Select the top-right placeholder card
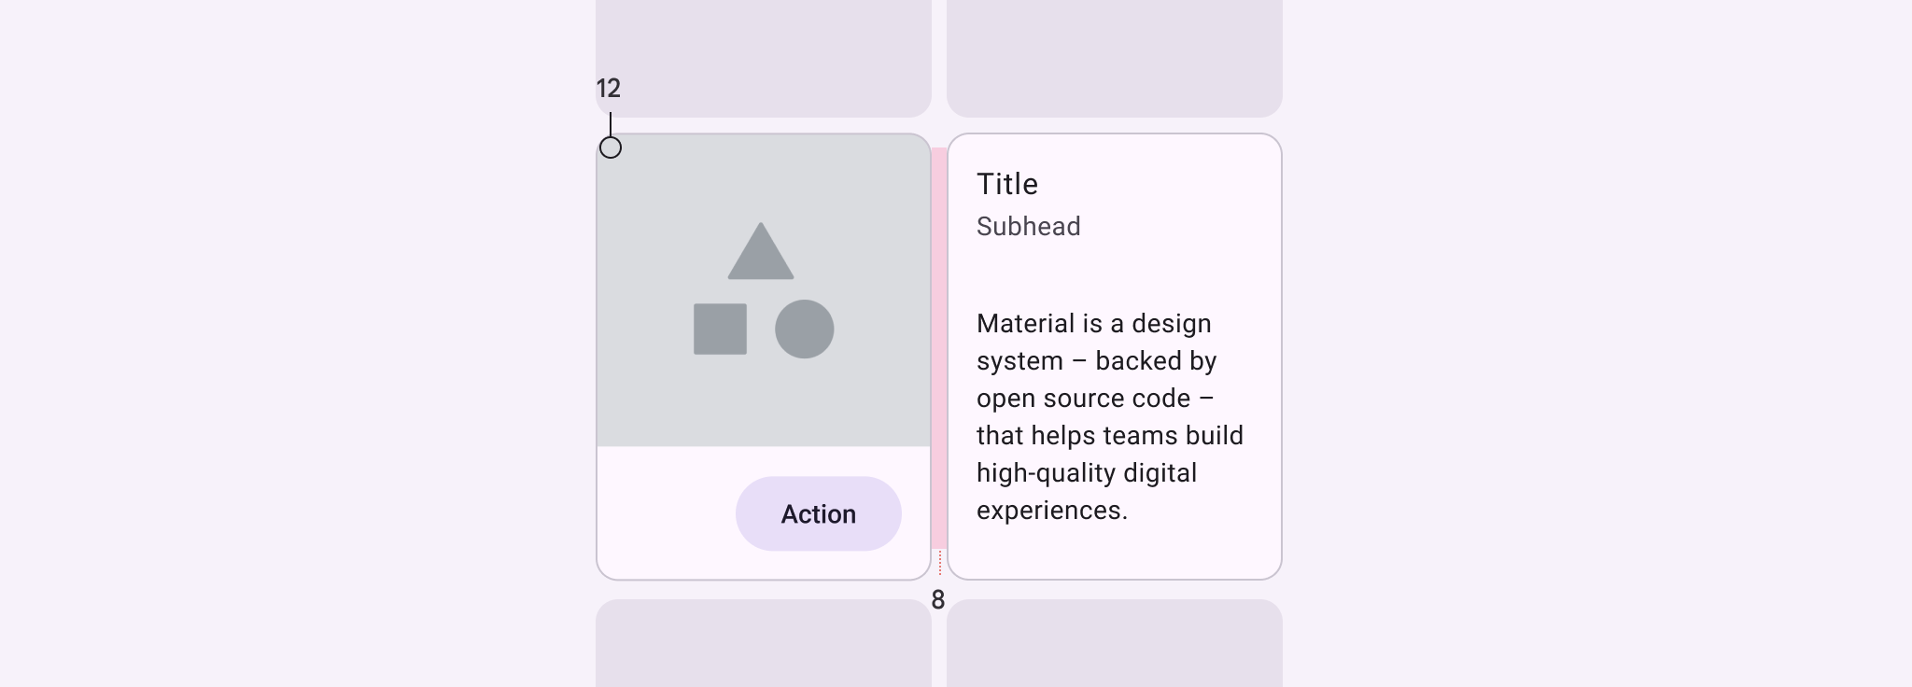 click(1114, 58)
